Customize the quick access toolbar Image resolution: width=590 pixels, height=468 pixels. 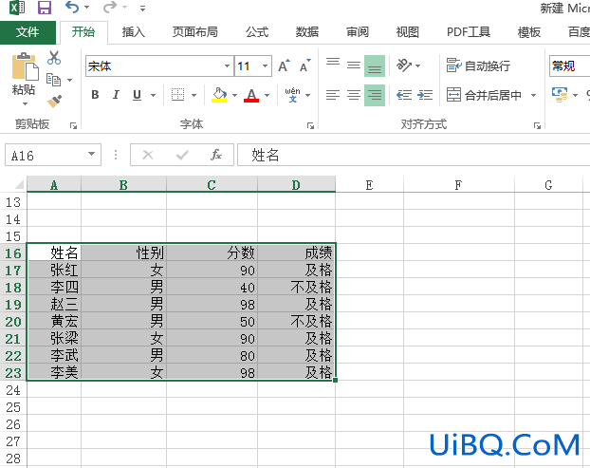[x=142, y=8]
